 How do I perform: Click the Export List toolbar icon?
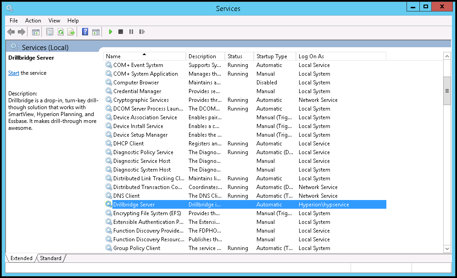(x=71, y=32)
